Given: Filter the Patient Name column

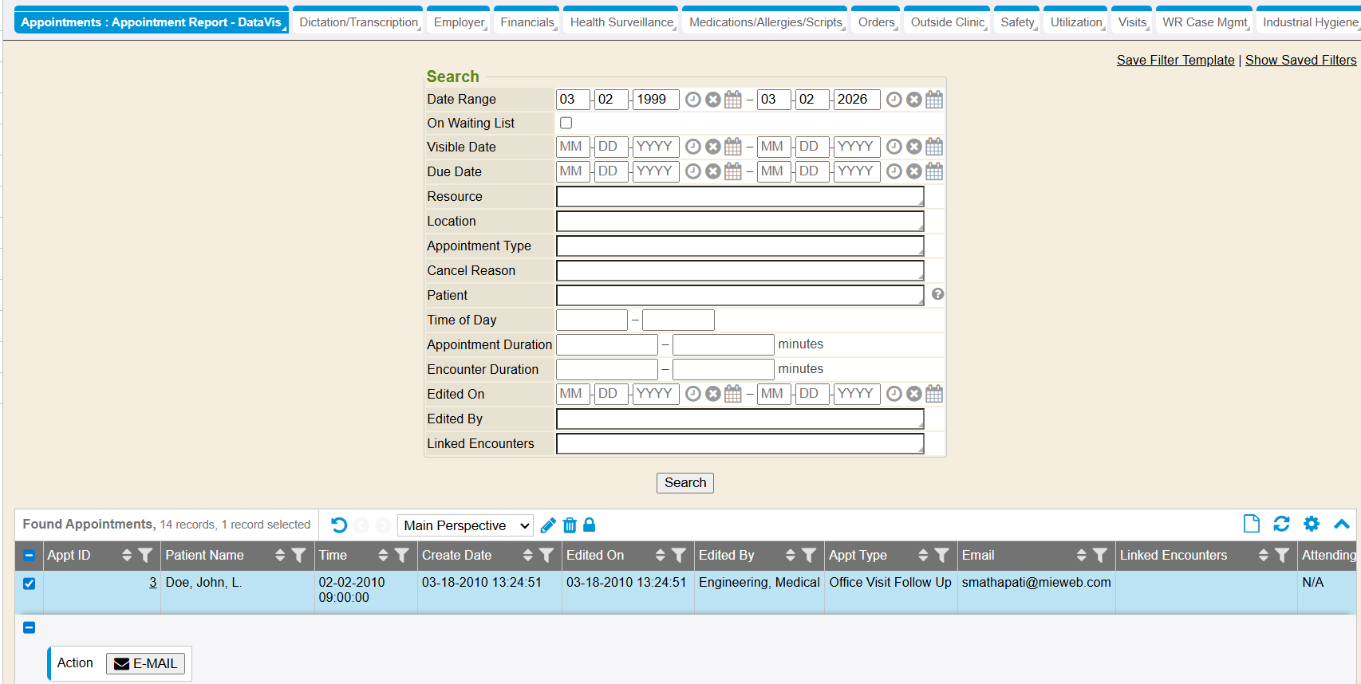Looking at the screenshot, I should [299, 556].
